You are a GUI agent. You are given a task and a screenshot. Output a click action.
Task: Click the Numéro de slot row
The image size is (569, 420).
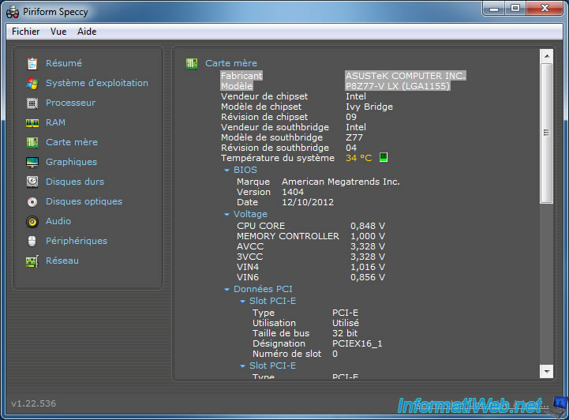(295, 354)
